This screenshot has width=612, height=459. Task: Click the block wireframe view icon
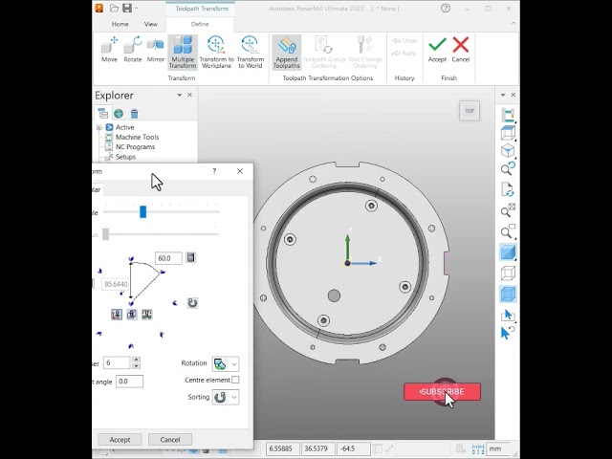coord(508,133)
